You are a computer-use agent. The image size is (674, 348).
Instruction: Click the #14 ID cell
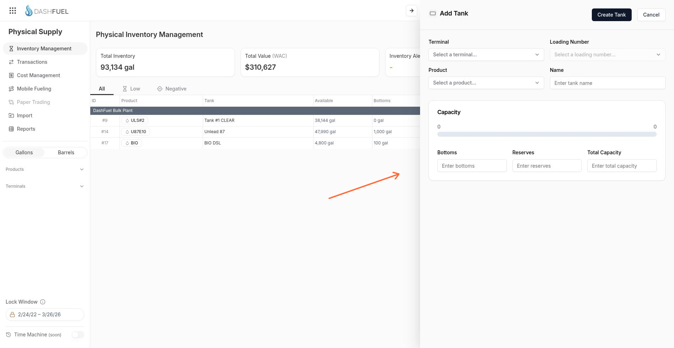105,132
